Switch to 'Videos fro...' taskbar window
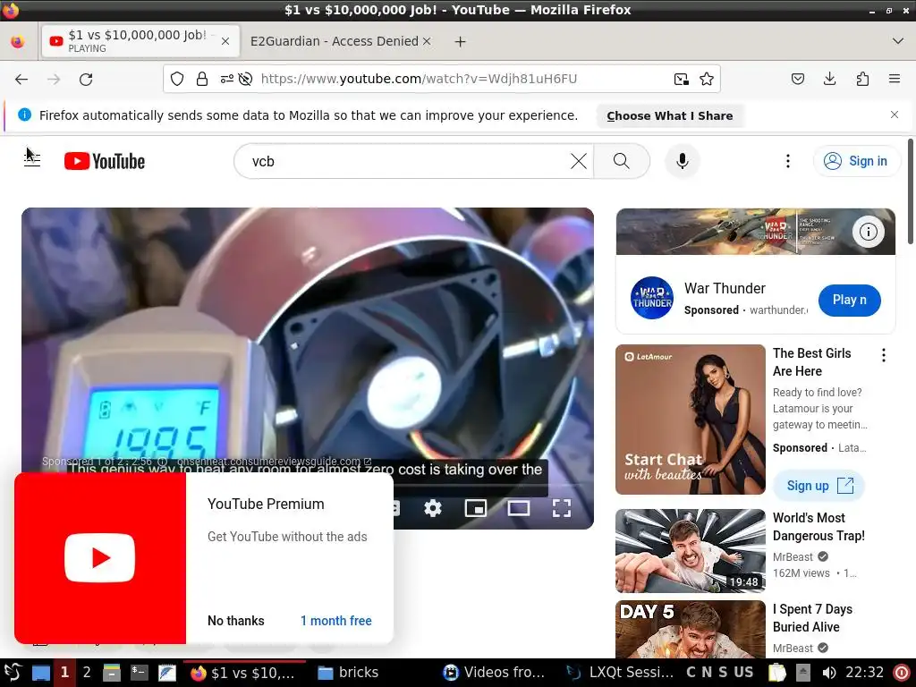The width and height of the screenshot is (916, 687). click(x=494, y=673)
